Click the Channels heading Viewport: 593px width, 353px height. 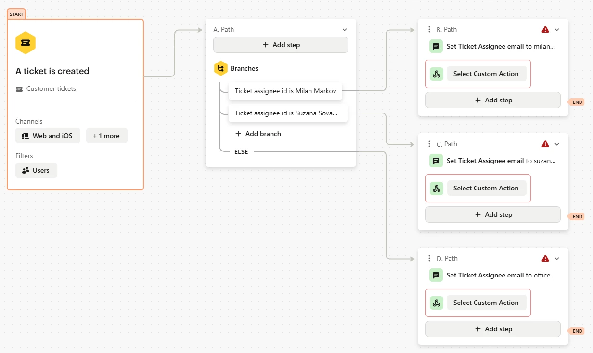29,122
